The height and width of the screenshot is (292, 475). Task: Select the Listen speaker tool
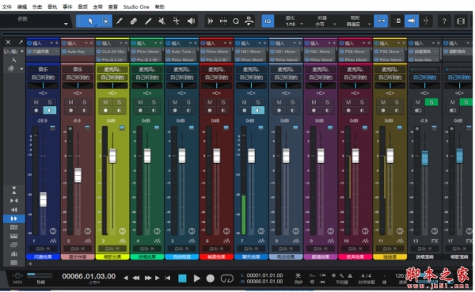pos(191,21)
